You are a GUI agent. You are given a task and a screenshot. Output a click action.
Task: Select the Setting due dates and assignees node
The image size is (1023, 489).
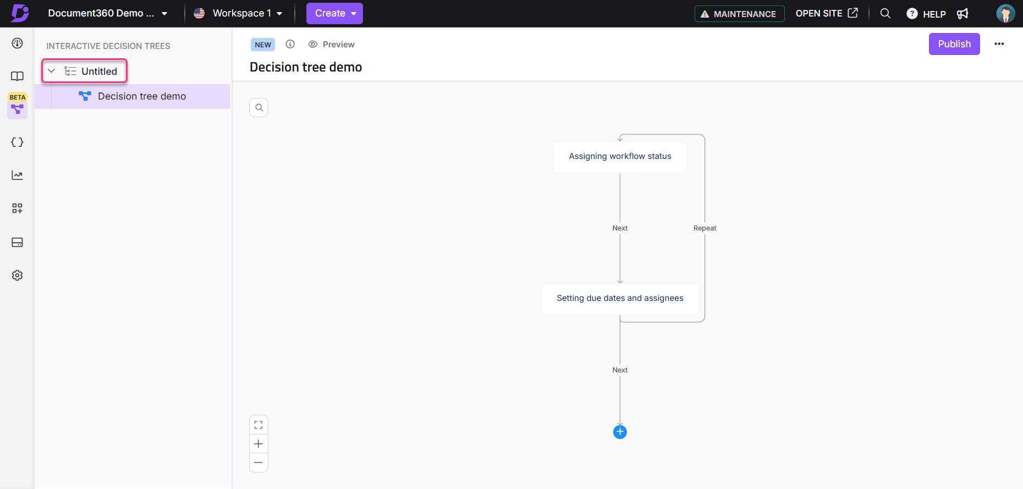620,299
